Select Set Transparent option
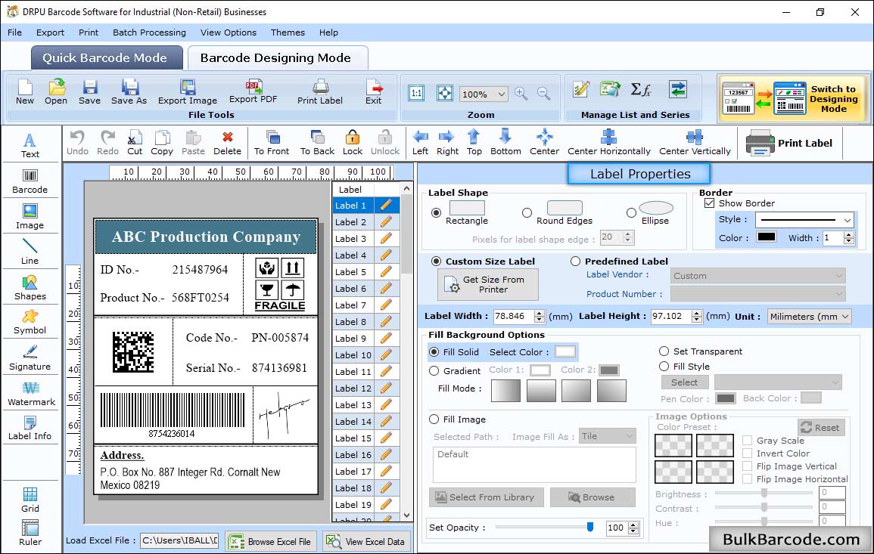Image resolution: width=874 pixels, height=554 pixels. point(664,351)
